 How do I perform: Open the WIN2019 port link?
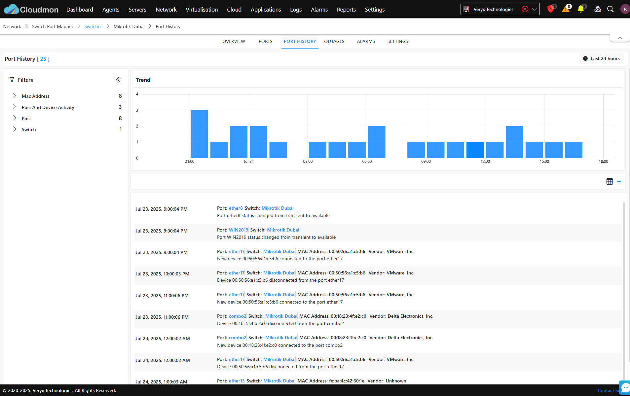(239, 230)
